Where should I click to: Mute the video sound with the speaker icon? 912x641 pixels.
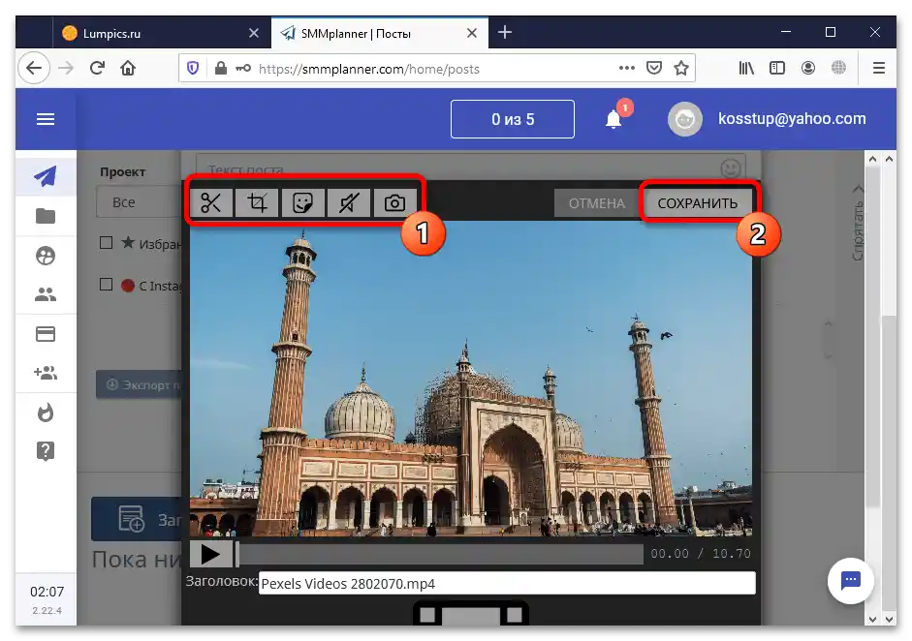coord(348,202)
